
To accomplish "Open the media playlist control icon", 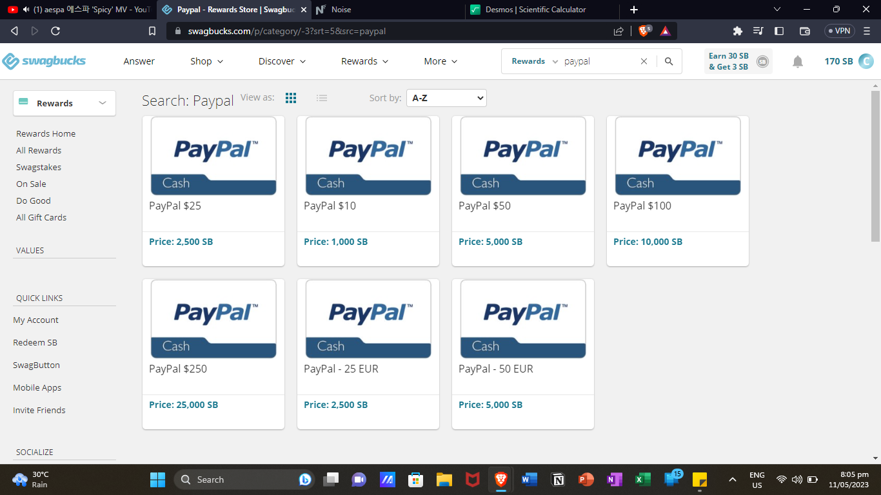I will coord(758,31).
